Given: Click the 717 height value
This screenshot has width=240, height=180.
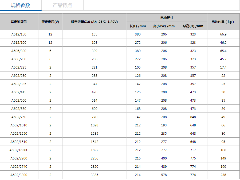Looking at the screenshot, I should click(193, 150).
